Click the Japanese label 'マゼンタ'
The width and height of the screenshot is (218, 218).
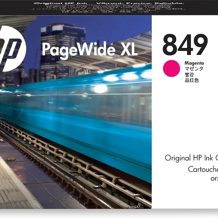tap(194, 69)
